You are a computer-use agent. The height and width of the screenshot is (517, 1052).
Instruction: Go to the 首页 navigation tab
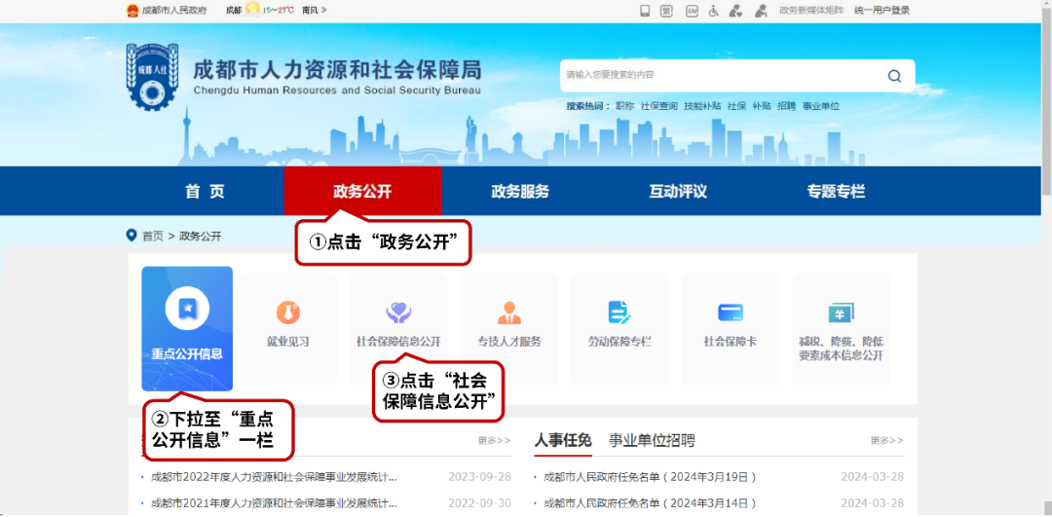click(206, 191)
